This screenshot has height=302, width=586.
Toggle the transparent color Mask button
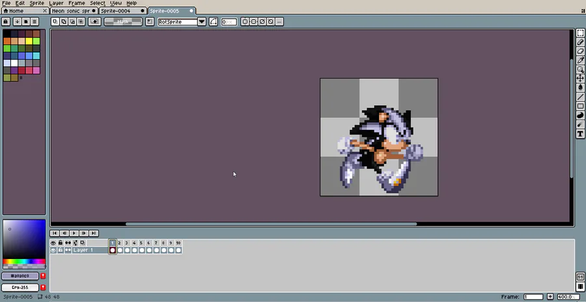(123, 21)
